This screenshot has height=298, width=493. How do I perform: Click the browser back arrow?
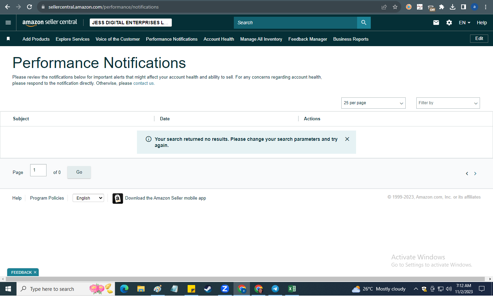click(x=8, y=7)
